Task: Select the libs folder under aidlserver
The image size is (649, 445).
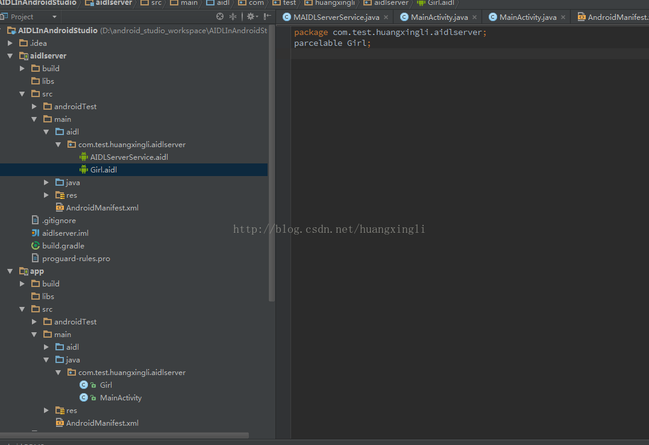Action: [x=48, y=81]
